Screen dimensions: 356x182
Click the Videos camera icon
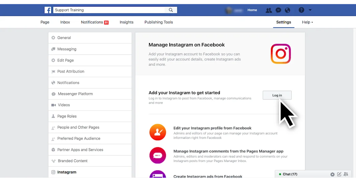(53, 105)
